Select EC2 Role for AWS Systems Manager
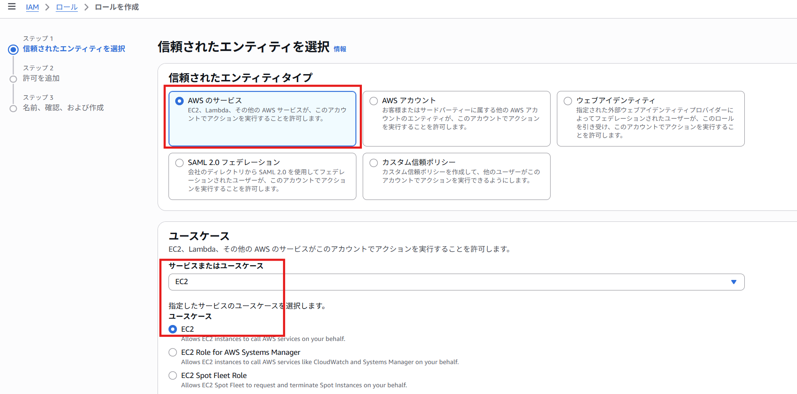The image size is (797, 394). point(172,352)
